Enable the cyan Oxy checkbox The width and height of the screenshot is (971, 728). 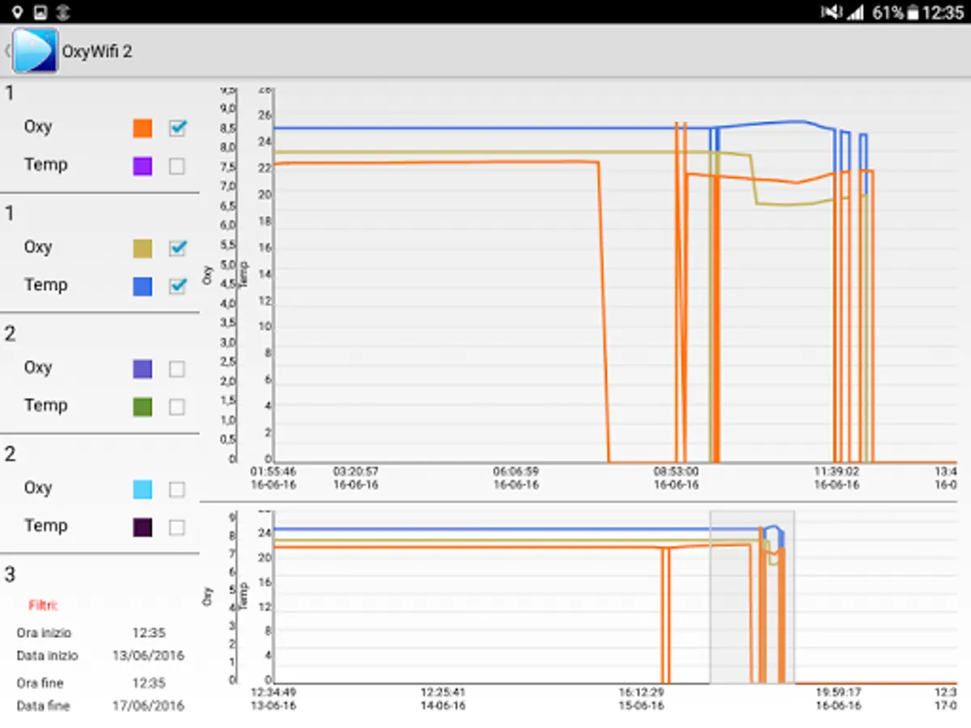177,489
